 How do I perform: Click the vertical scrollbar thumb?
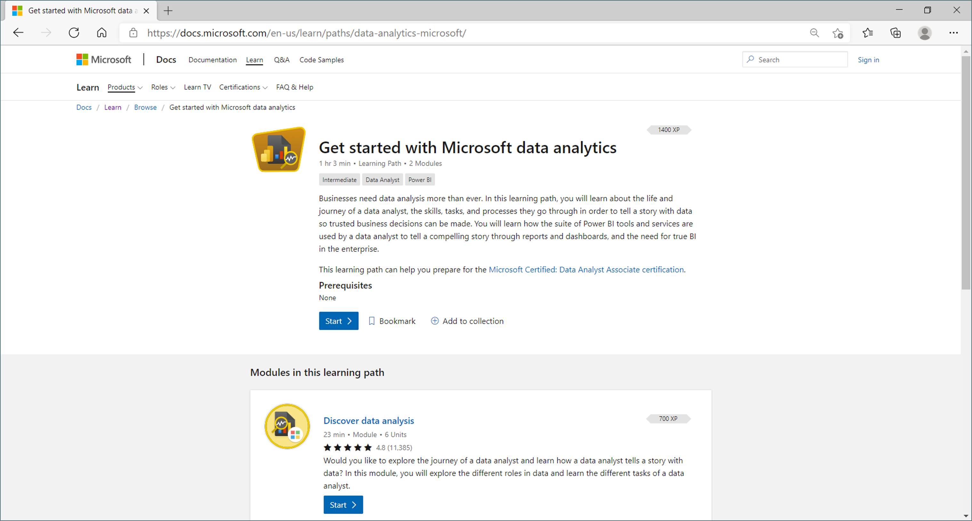(966, 172)
